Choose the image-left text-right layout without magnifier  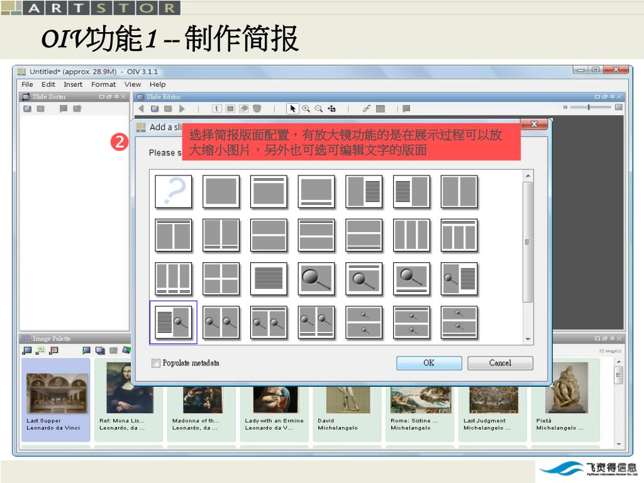point(364,191)
